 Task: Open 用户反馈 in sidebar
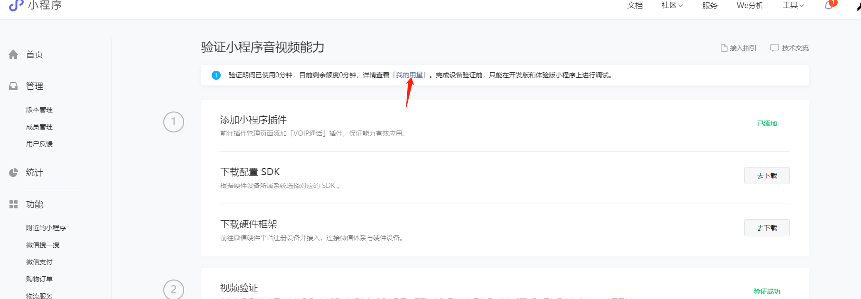coord(39,144)
